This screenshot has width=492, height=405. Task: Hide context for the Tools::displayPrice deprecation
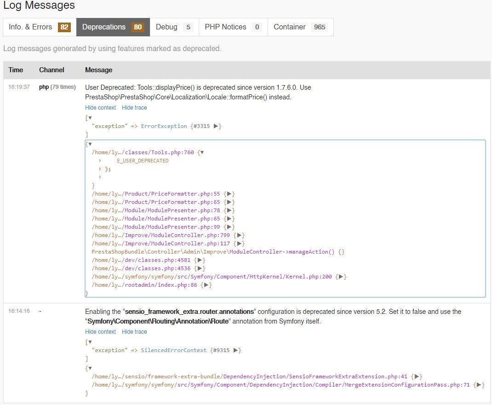pos(100,108)
